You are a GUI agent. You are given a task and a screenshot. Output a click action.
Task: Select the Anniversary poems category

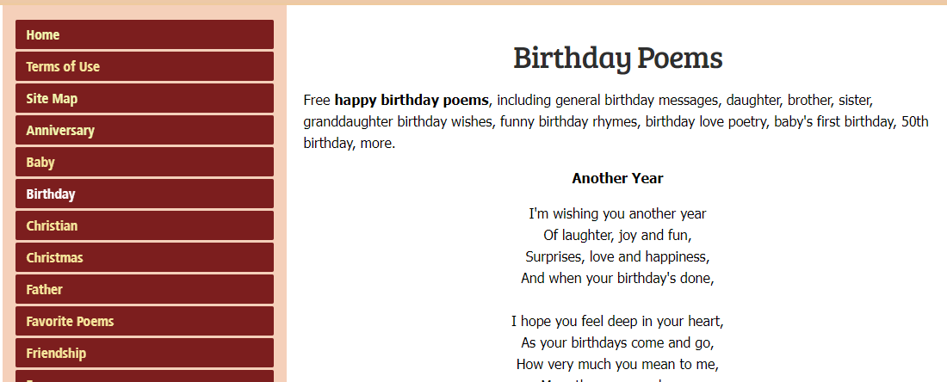click(x=60, y=131)
